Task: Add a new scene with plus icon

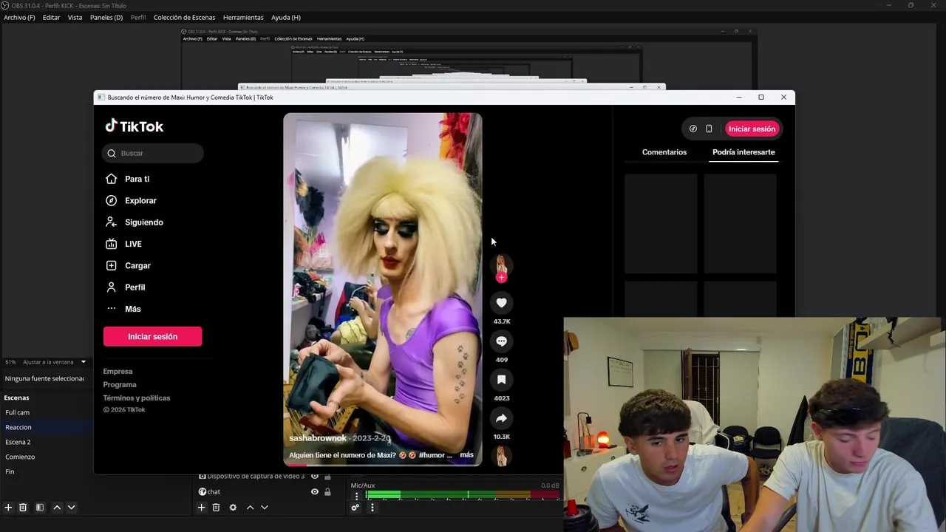Action: tap(8, 508)
